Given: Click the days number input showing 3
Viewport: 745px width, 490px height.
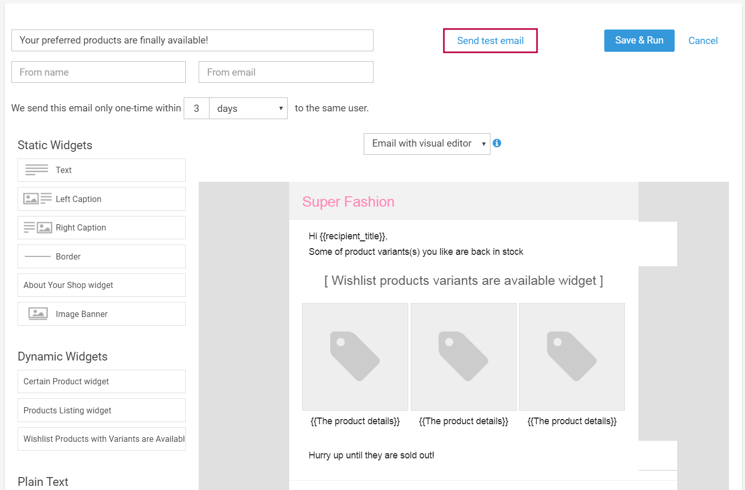Looking at the screenshot, I should point(197,108).
